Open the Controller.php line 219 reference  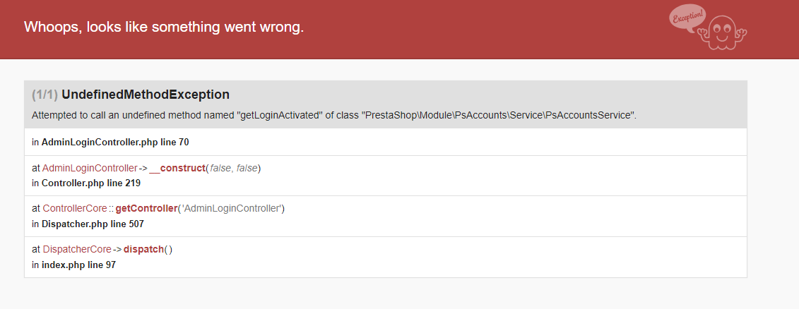[x=91, y=183]
